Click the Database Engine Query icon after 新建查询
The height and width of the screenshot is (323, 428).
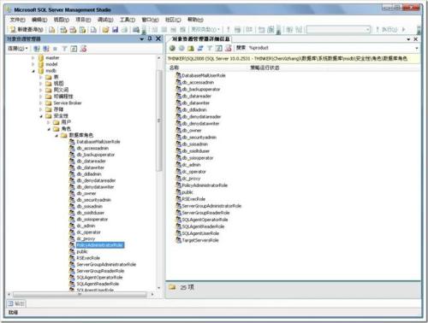point(52,30)
